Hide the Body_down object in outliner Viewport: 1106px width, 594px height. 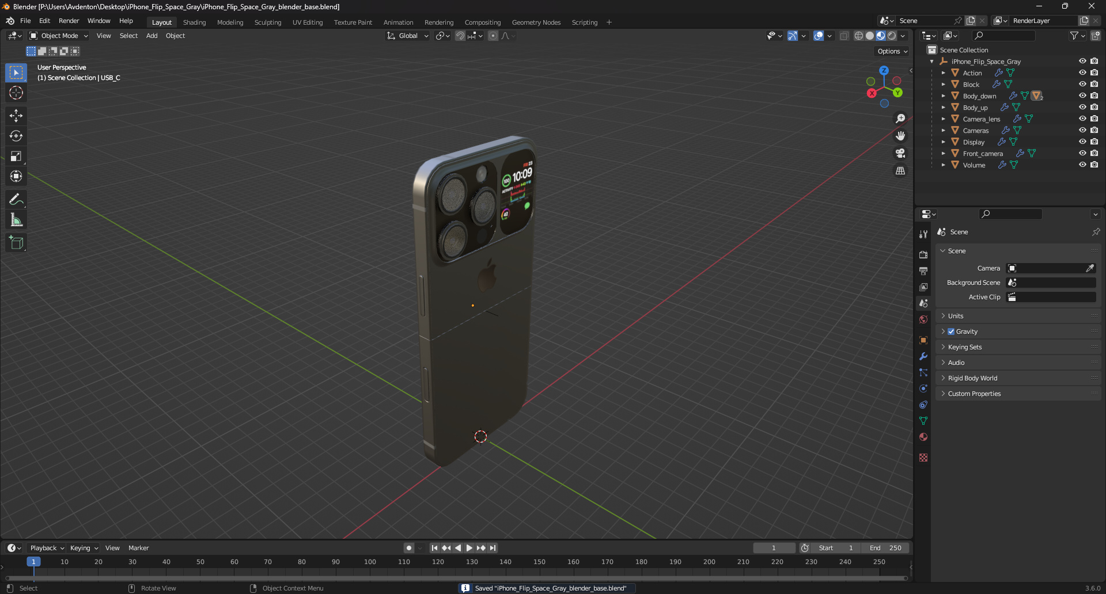click(x=1082, y=96)
